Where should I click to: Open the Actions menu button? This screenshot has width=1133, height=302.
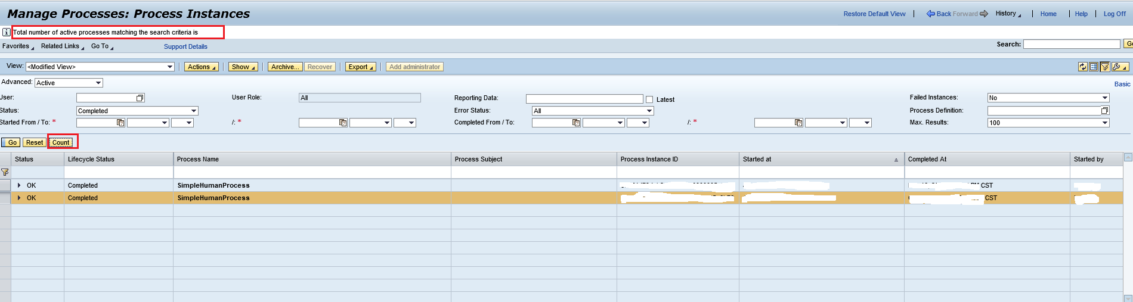202,67
